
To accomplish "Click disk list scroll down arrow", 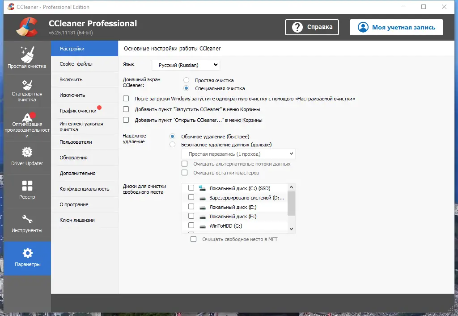I will tap(291, 229).
